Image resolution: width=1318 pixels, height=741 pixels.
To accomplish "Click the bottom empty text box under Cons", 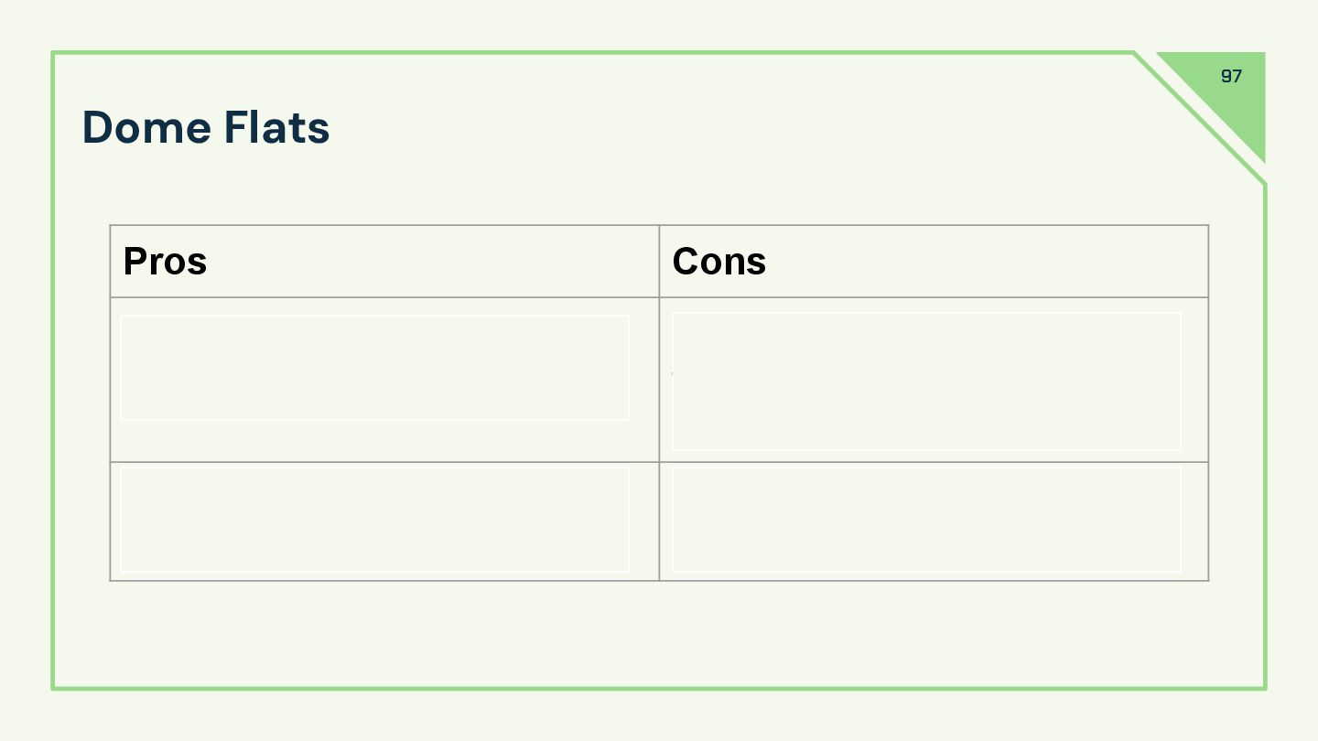I will click(926, 520).
